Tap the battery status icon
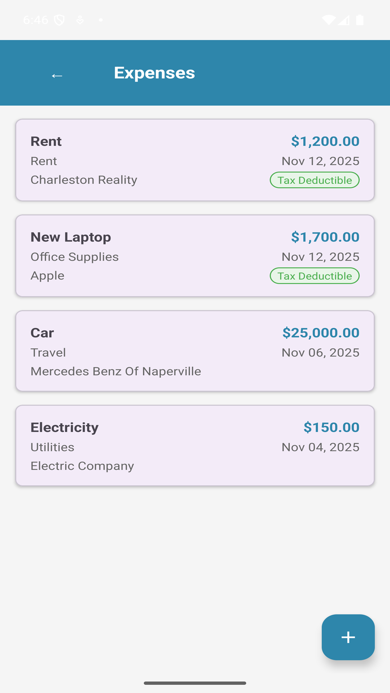 [x=360, y=20]
